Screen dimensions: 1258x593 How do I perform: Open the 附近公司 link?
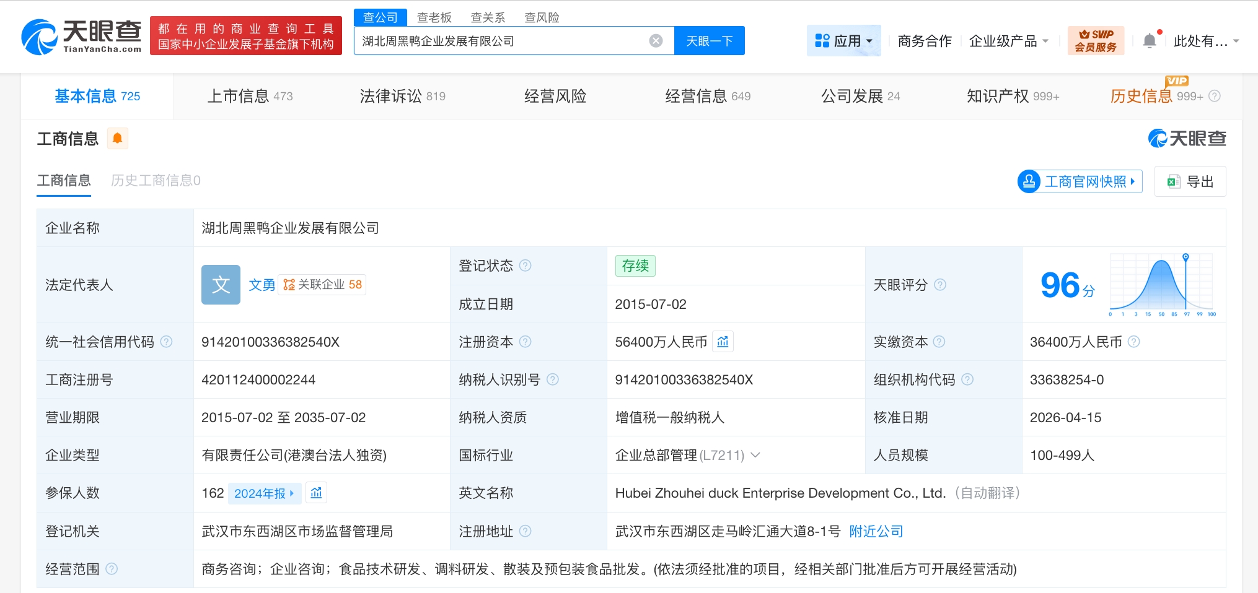(x=876, y=531)
